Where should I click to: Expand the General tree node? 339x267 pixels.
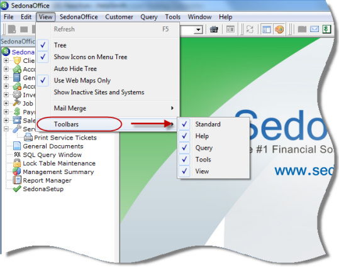(x=6, y=77)
